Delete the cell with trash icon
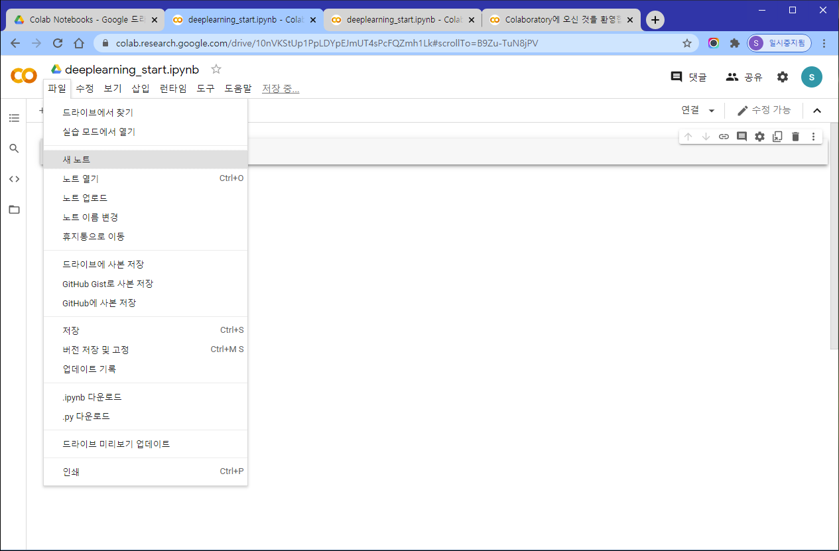The height and width of the screenshot is (551, 839). [x=796, y=137]
